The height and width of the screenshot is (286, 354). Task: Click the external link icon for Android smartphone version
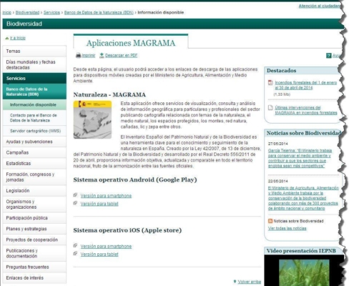coord(75,195)
